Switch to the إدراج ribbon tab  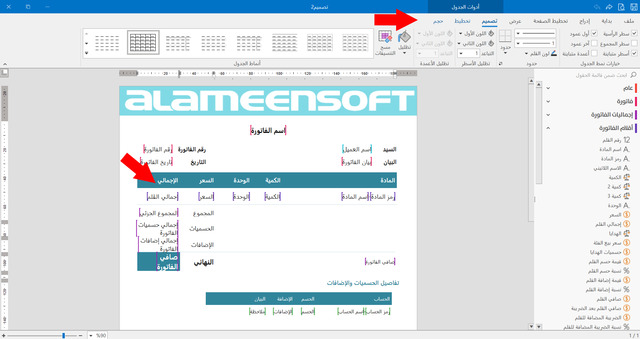pyautogui.click(x=585, y=21)
